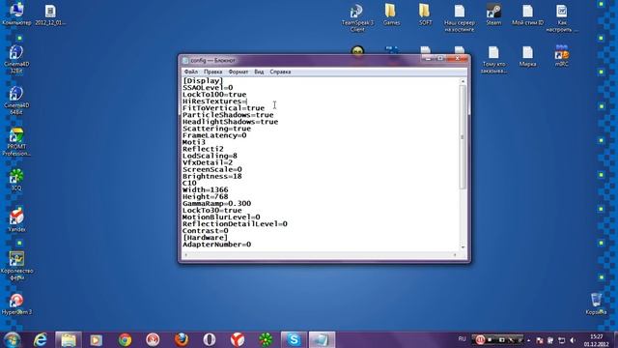Screen dimensions: 618x348
Task: Click the Height=768 line
Action: pyautogui.click(x=206, y=197)
